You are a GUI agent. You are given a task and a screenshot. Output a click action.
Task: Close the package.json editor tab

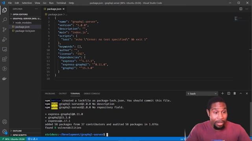pos(64,9)
